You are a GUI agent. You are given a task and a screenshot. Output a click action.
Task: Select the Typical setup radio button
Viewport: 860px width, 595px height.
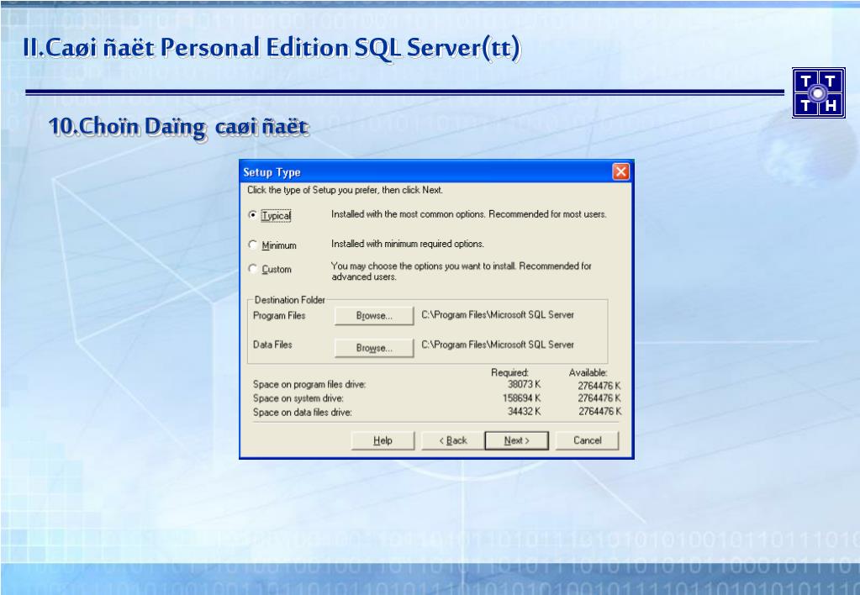pyautogui.click(x=253, y=215)
